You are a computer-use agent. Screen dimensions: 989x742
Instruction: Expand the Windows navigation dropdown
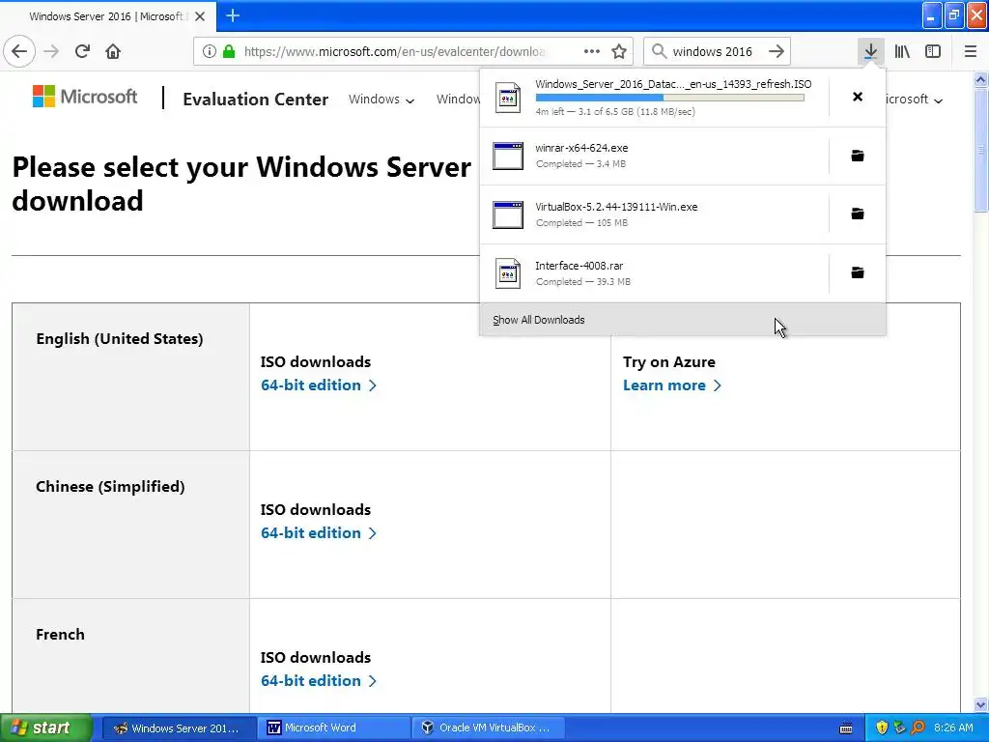381,100
